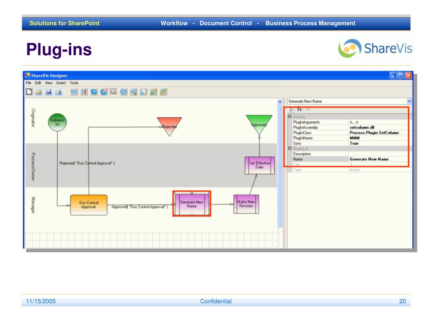The image size is (432, 324).
Task: Click the blue globe toolbar icon
Action: (124, 92)
